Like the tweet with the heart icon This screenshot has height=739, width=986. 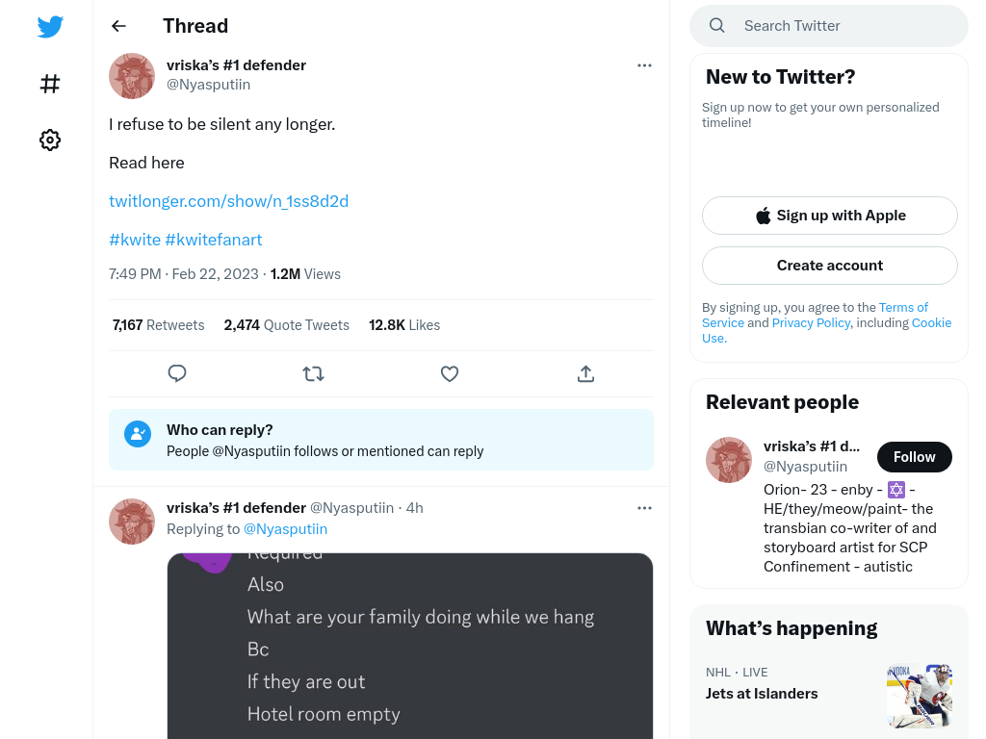(450, 374)
